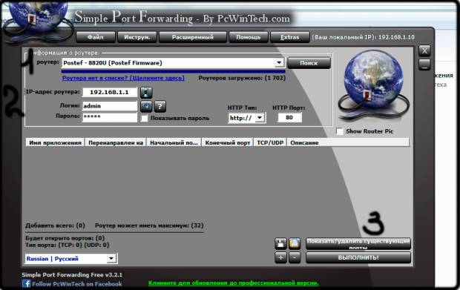
Task: Click 'Simple Port Forwarding Free v3.2.1' text
Action: tap(72, 274)
